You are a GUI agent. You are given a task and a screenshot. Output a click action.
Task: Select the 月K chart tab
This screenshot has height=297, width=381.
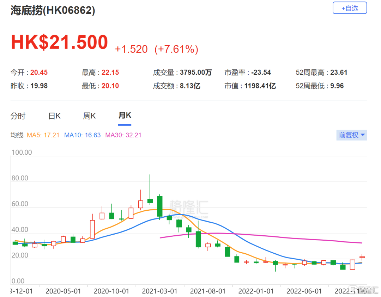pyautogui.click(x=125, y=115)
